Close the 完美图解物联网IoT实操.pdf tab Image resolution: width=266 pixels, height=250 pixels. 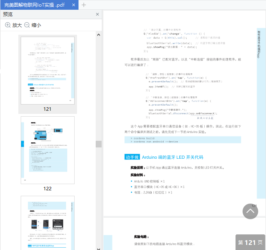[73, 5]
